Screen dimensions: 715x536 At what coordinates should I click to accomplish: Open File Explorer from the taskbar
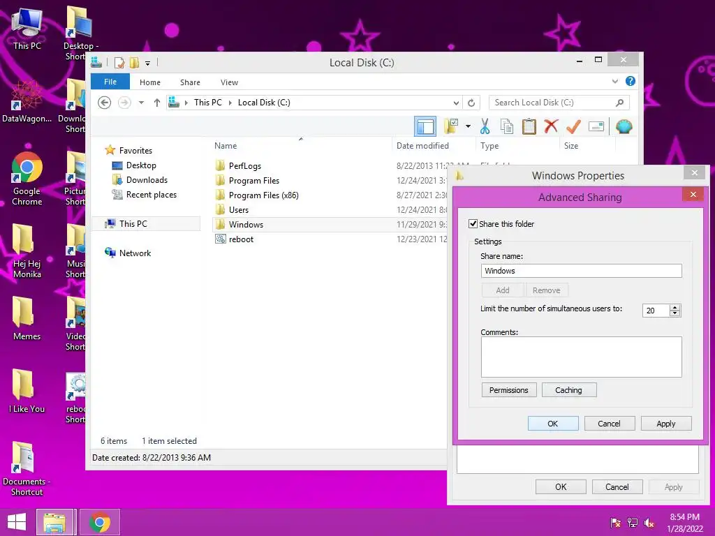click(54, 522)
